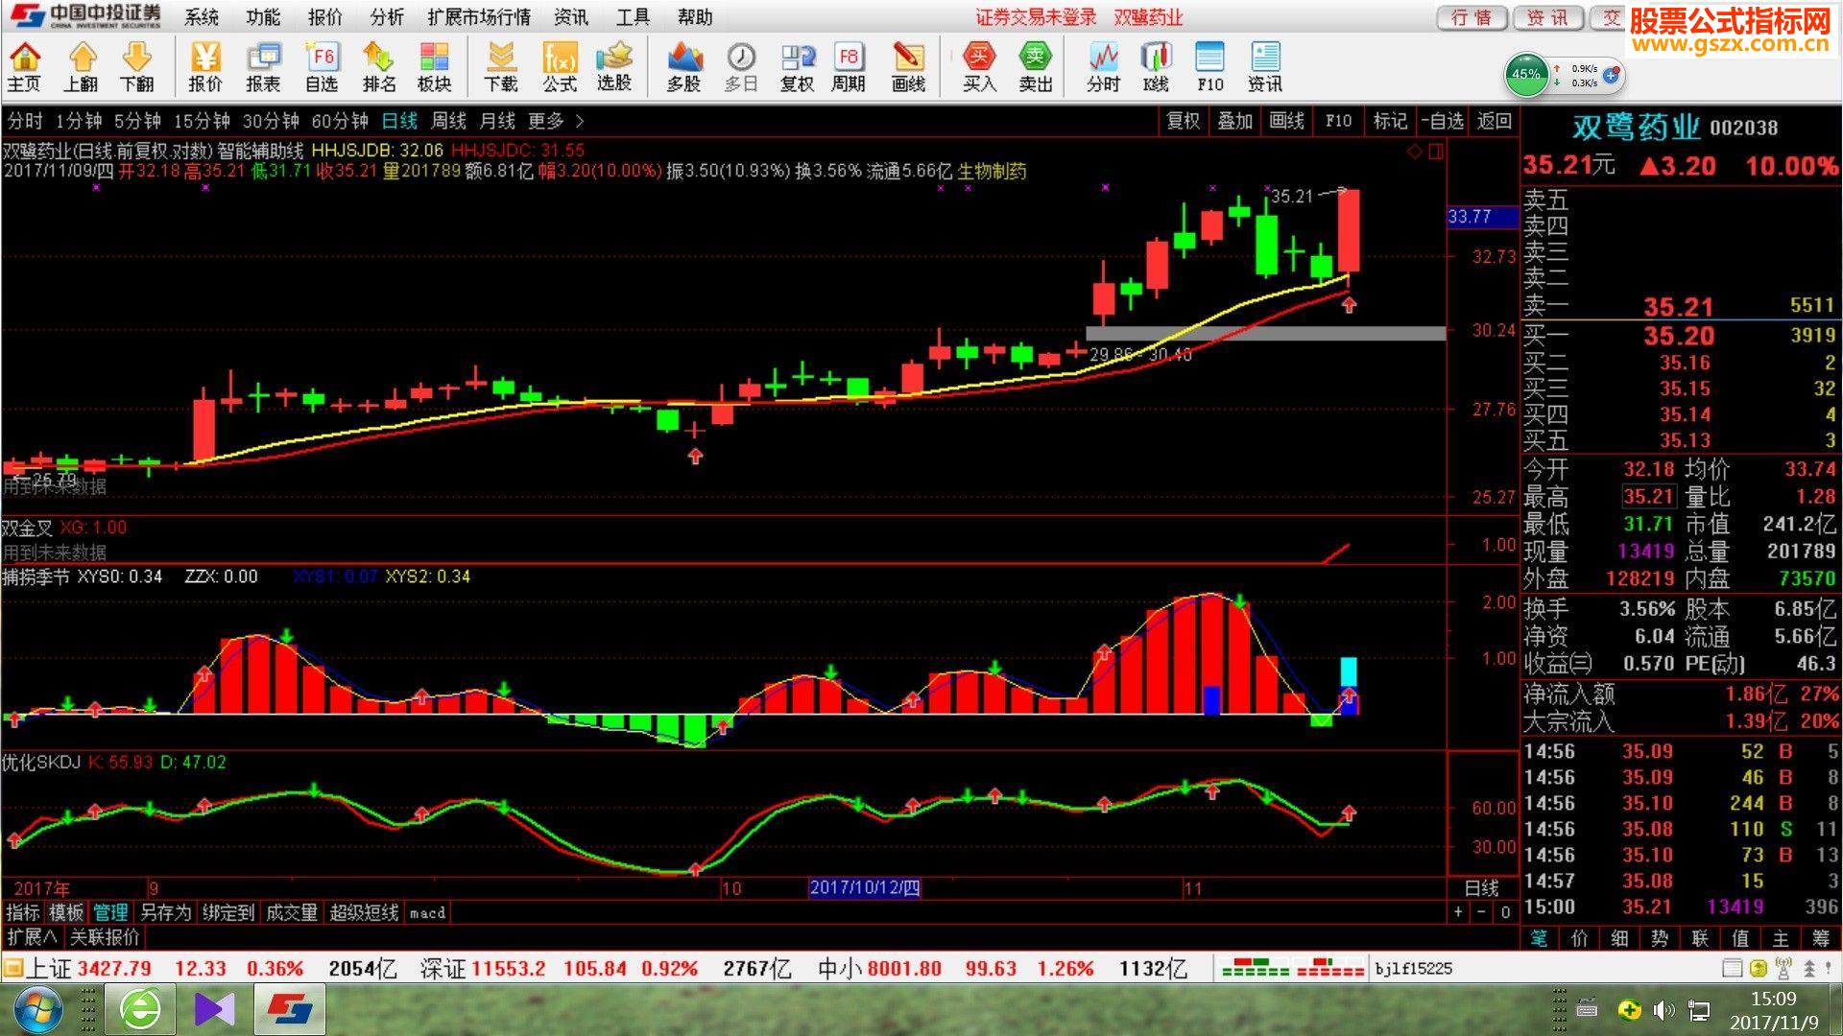Switch to the 15分钟 period tab
This screenshot has width=1843, height=1036.
202,121
